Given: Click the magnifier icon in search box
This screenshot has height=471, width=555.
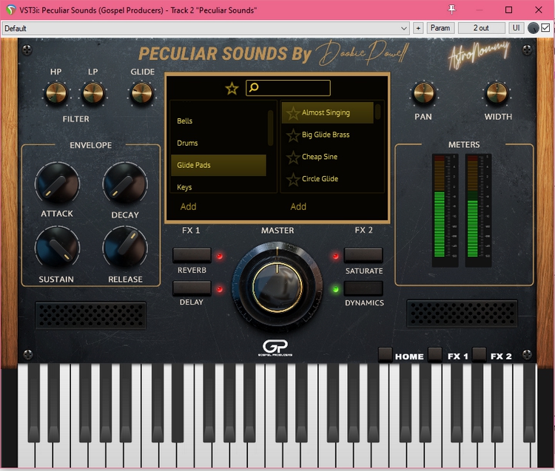Looking at the screenshot, I should [254, 87].
